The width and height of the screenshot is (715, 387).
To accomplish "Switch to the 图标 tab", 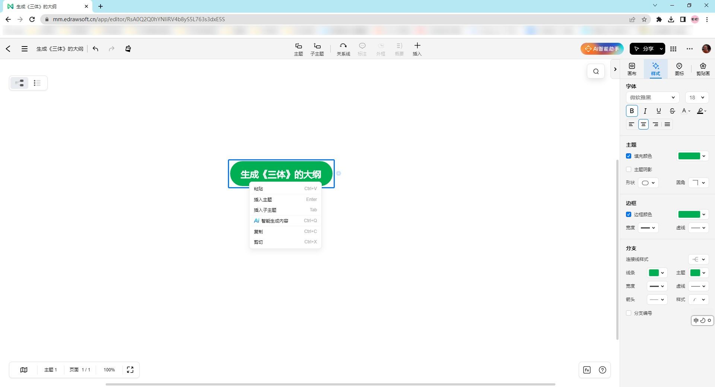I will coord(679,69).
